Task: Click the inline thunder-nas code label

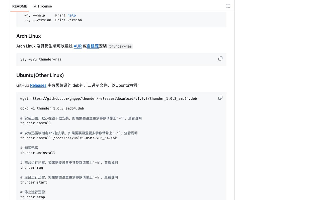Action: [x=120, y=46]
